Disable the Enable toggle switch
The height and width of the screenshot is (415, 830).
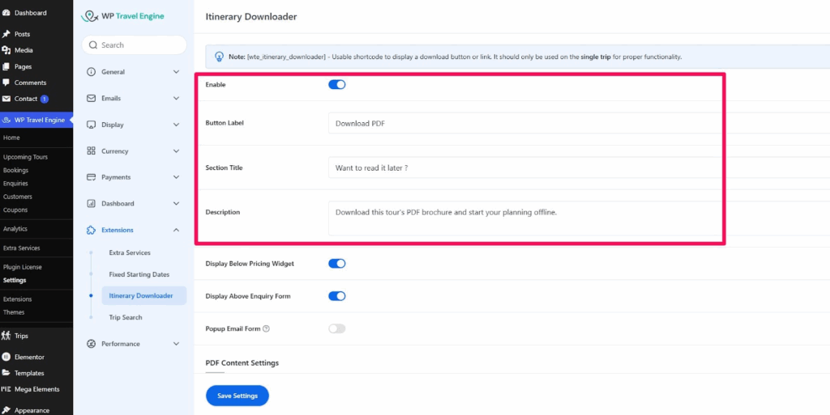336,84
